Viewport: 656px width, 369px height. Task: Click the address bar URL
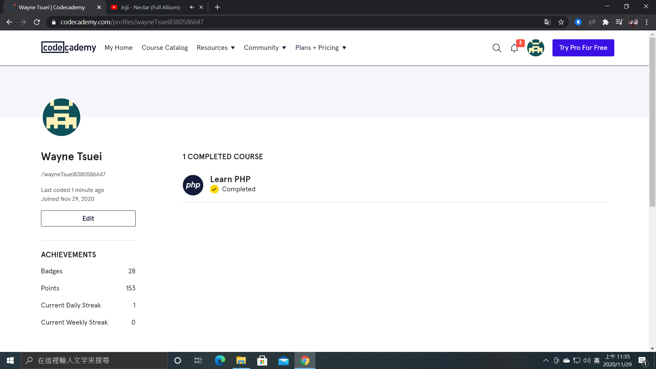point(132,22)
